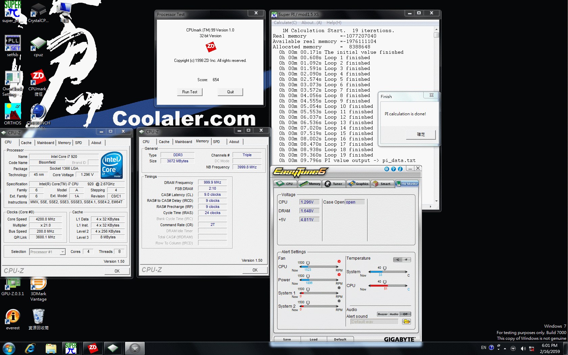The height and width of the screenshot is (355, 568).
Task: Show hidden tray icons arrow
Action: point(505,348)
